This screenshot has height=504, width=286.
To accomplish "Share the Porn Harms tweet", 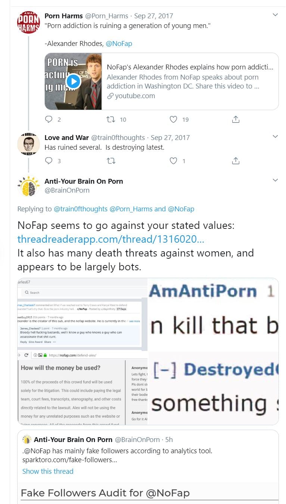I will tap(236, 119).
